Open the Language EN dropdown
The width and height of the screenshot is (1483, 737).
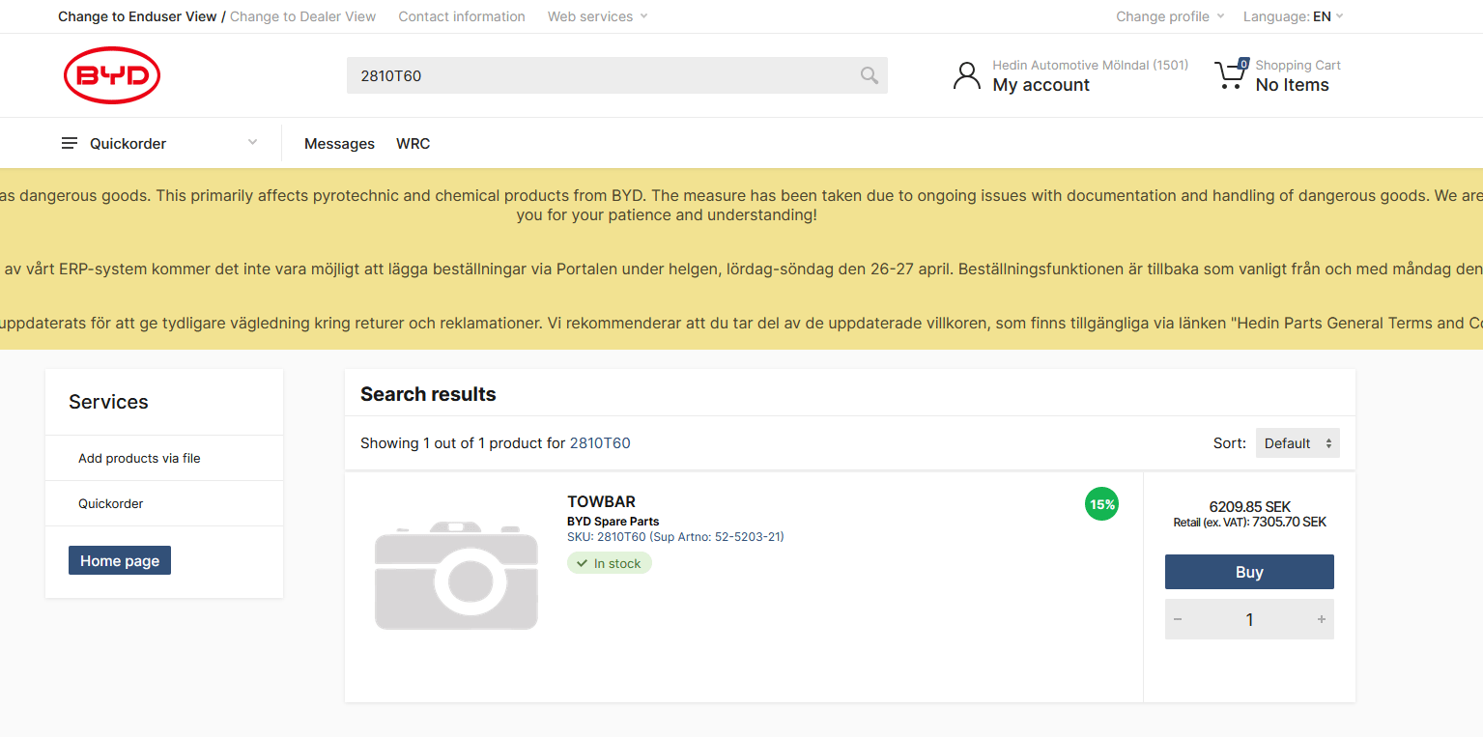click(1293, 16)
